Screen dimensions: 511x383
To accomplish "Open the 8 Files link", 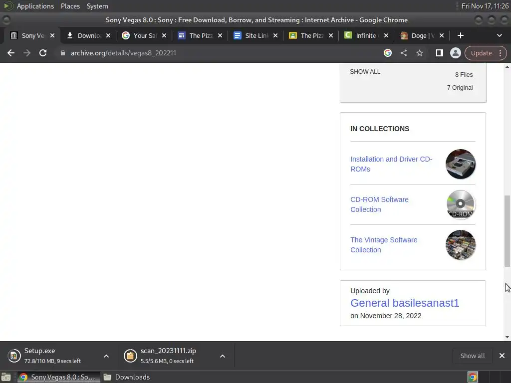I will [464, 75].
